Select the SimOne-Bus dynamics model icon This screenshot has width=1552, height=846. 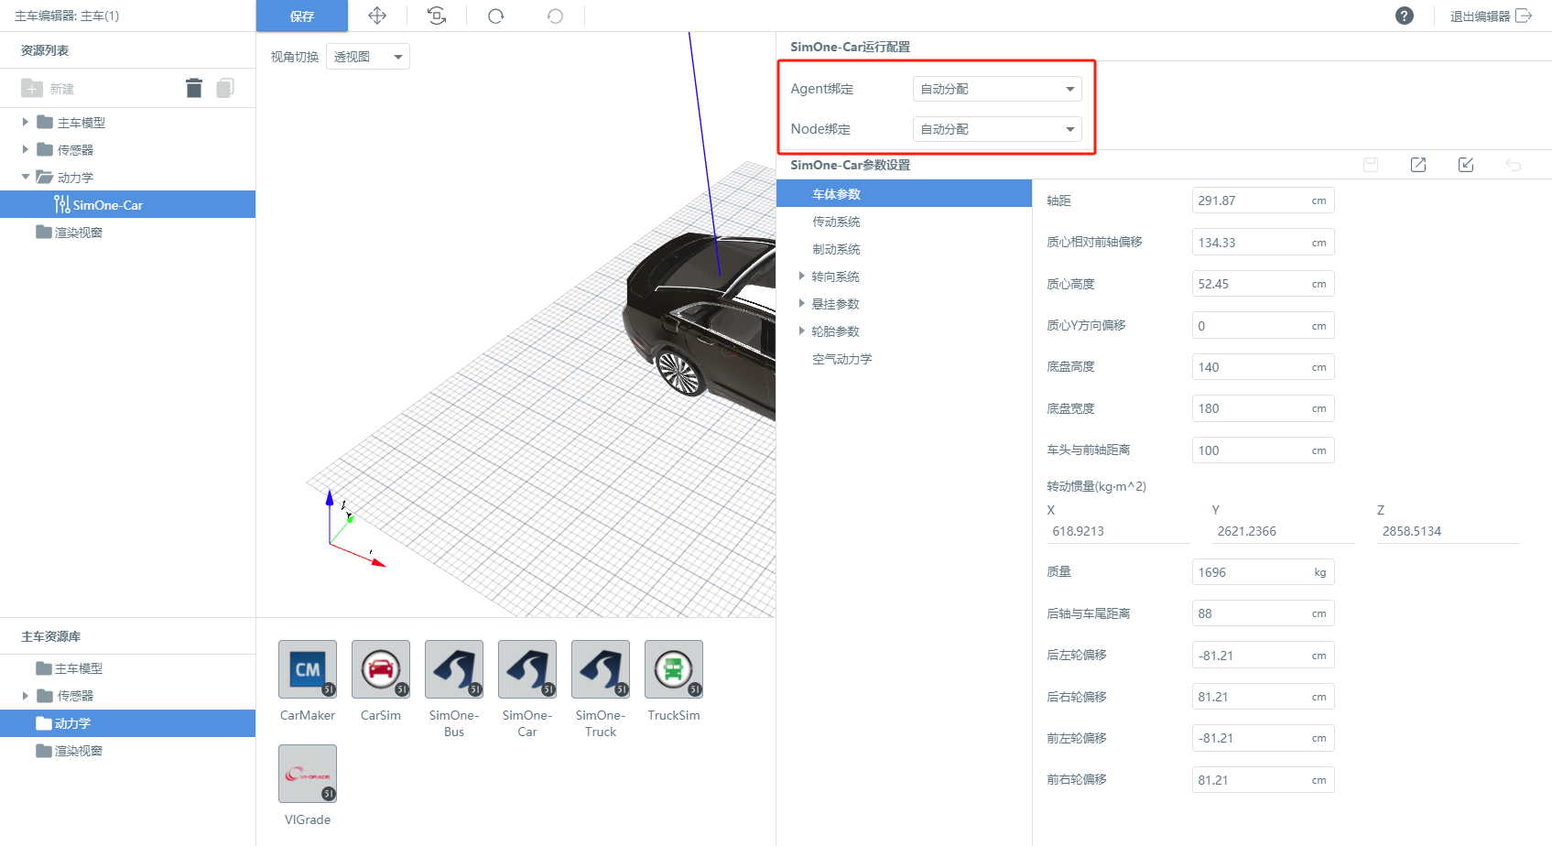tap(454, 669)
